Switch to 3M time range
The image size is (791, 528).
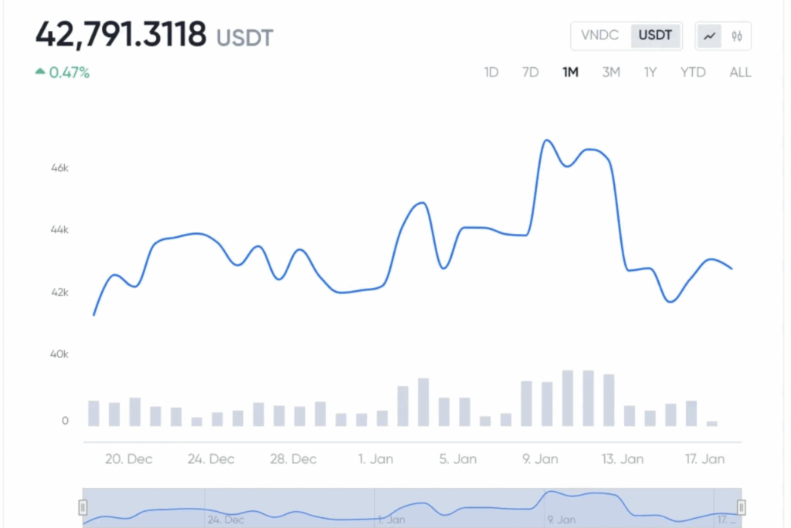611,73
